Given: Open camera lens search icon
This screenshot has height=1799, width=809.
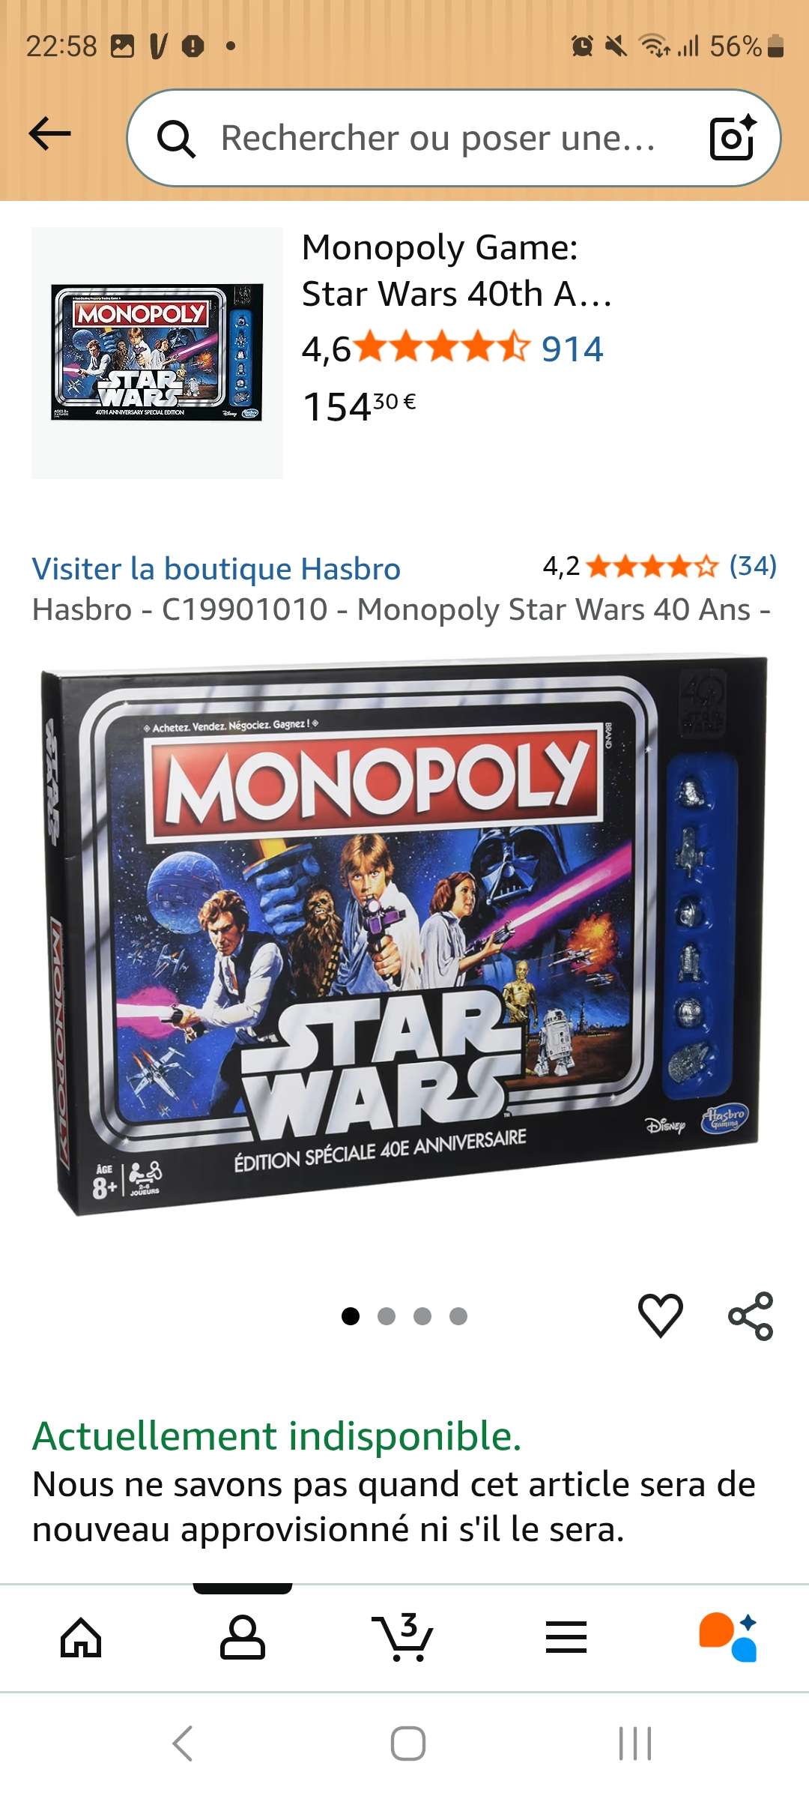Looking at the screenshot, I should (x=733, y=137).
